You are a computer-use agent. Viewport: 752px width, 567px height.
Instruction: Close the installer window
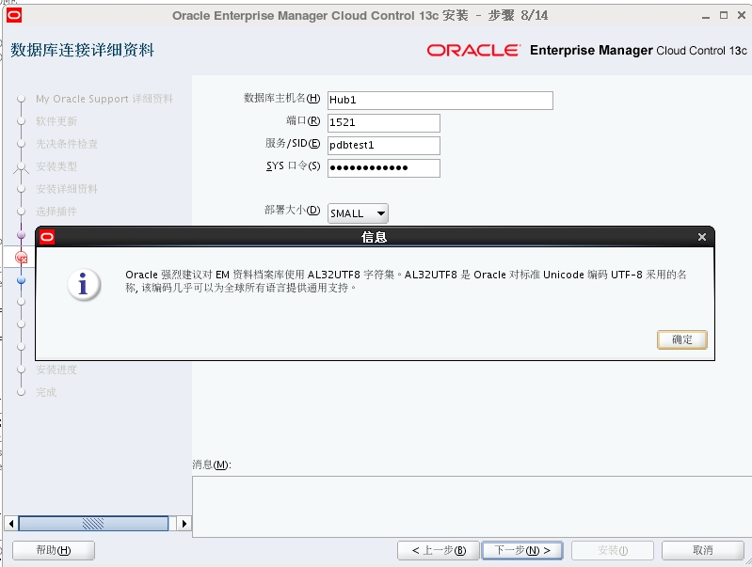[742, 15]
